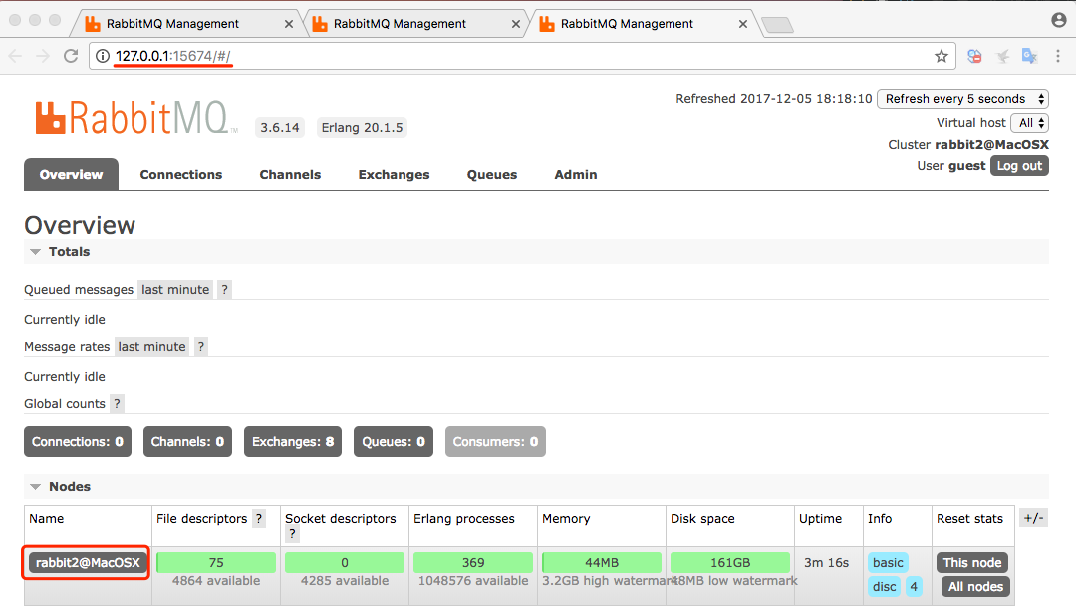Image resolution: width=1076 pixels, height=611 pixels.
Task: Open the Exchanges tab
Action: click(394, 175)
